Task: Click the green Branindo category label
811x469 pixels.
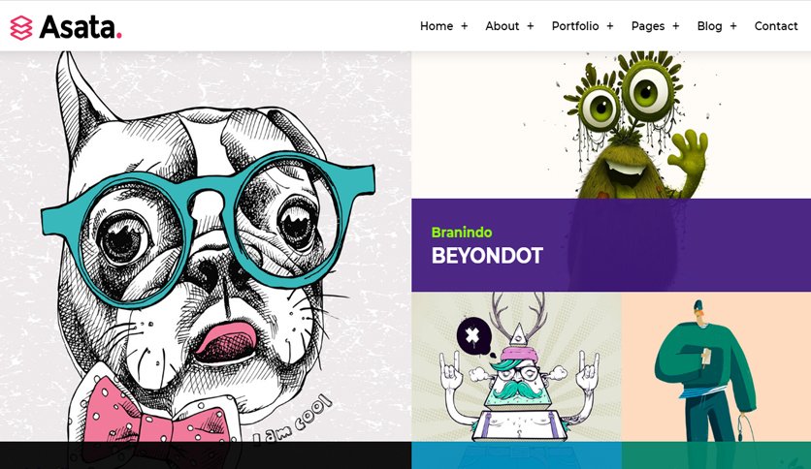Action: (x=462, y=233)
